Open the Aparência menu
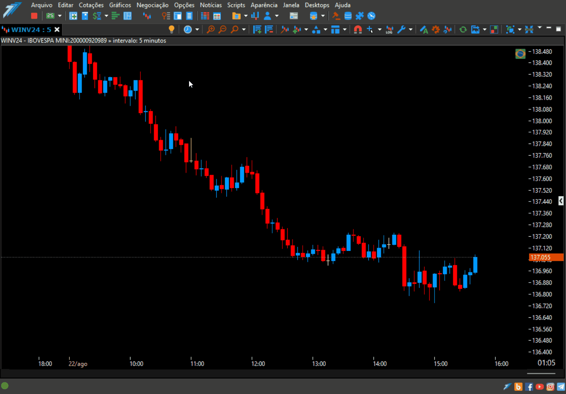Image resolution: width=566 pixels, height=394 pixels. (264, 5)
